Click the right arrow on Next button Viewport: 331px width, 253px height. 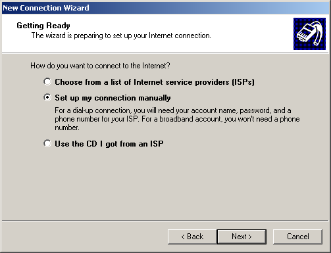[x=250, y=237]
